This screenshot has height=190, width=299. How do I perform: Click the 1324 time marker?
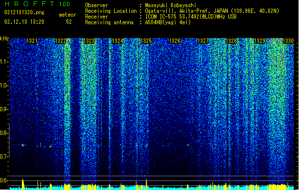pos(118,41)
